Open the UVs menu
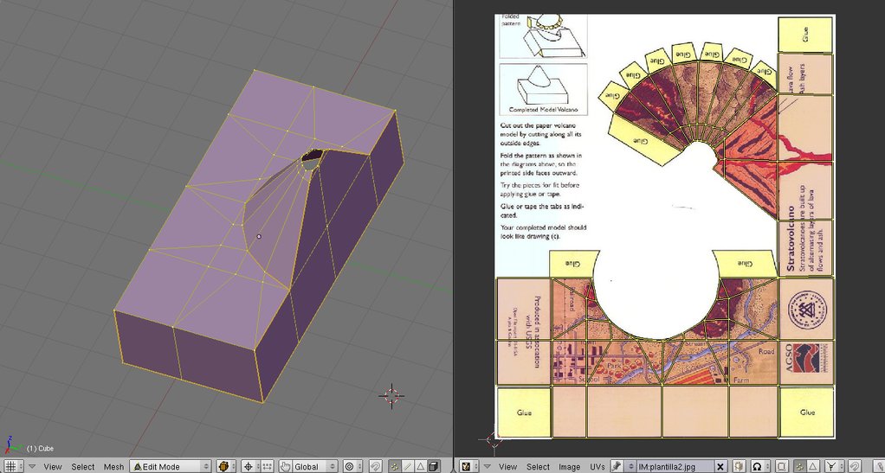The width and height of the screenshot is (885, 473). pos(598,467)
